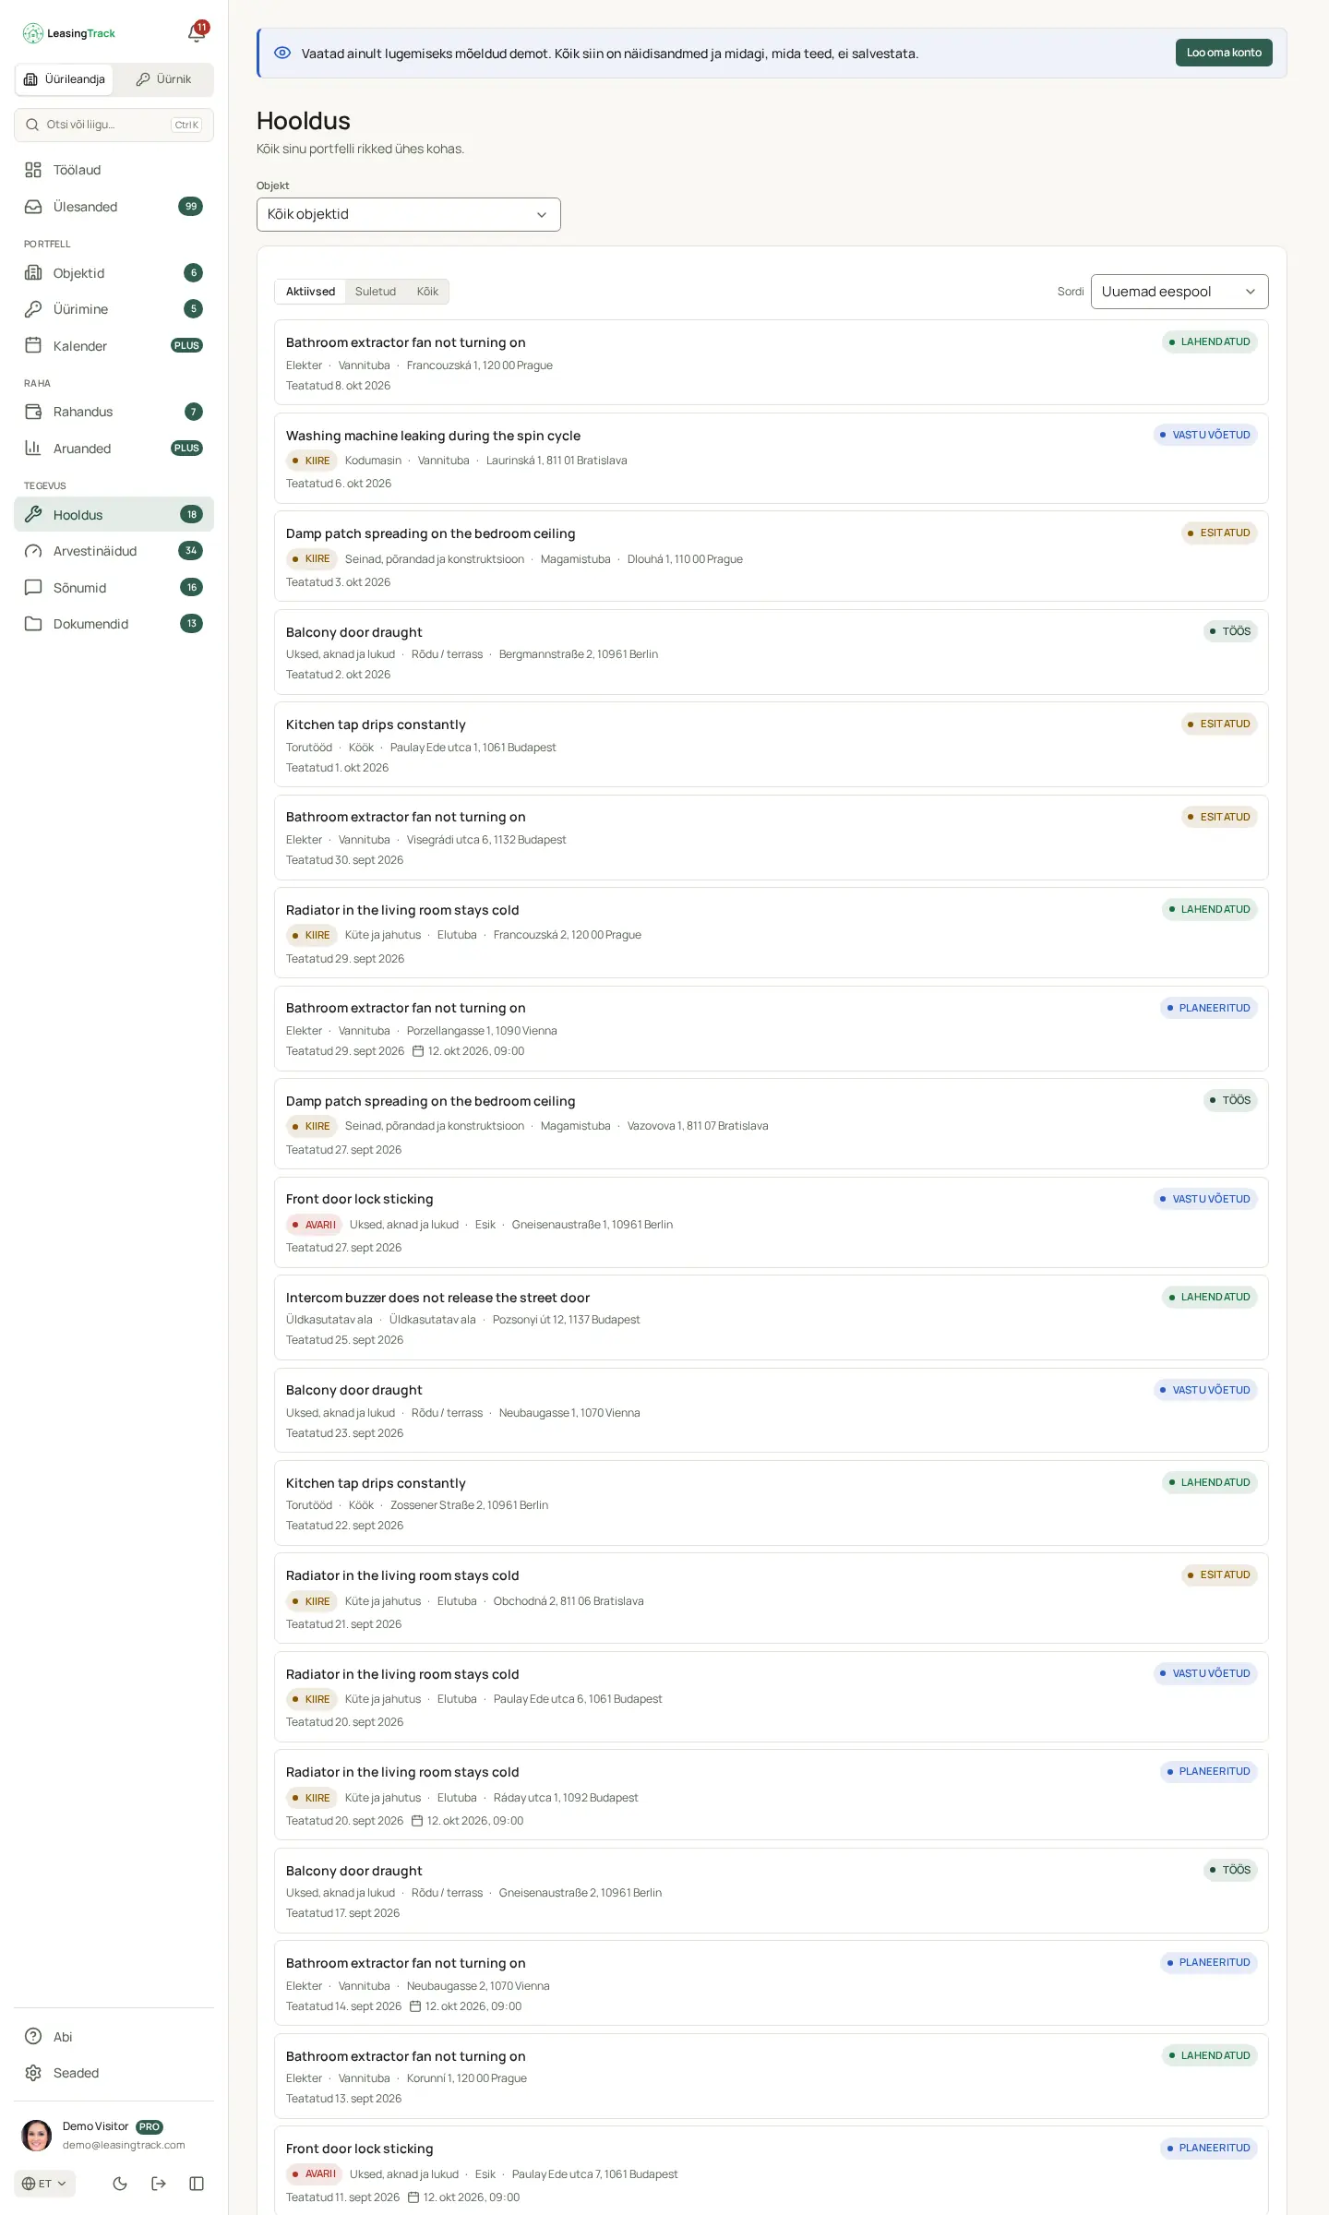
Task: Open the Uuemad eespool sort dropdown
Action: point(1179,292)
